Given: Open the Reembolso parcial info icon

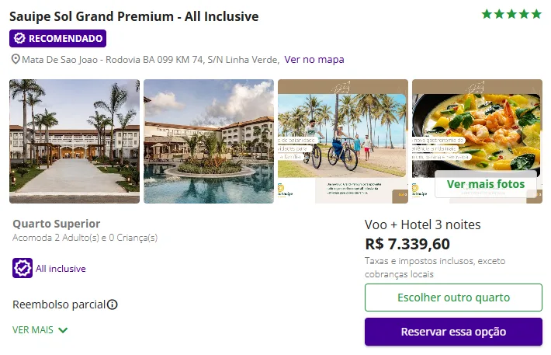Looking at the screenshot, I should (x=113, y=305).
